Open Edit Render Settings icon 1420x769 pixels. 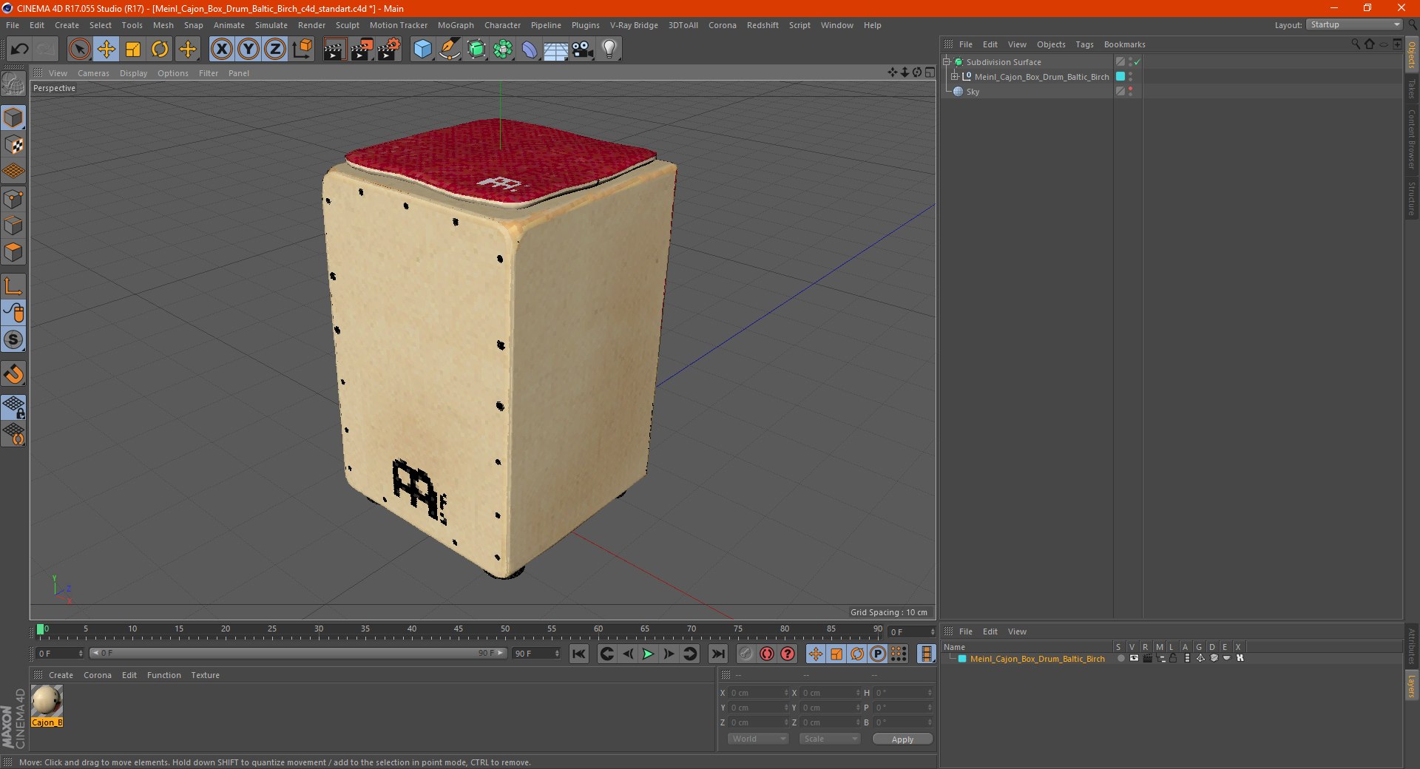tap(389, 50)
